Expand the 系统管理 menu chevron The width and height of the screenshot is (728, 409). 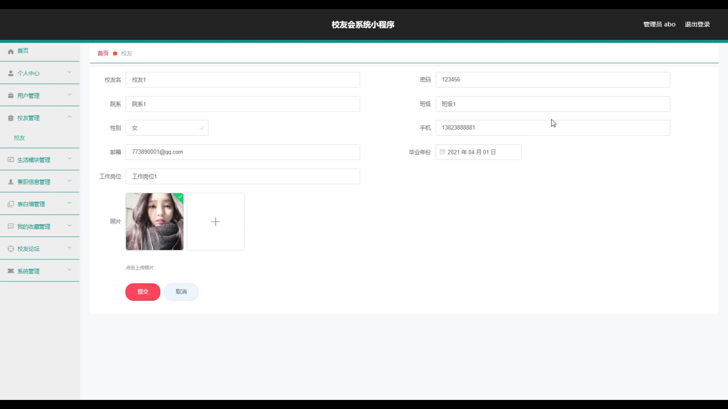tap(69, 270)
